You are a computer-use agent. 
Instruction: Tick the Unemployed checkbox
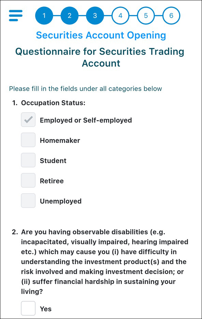28,201
